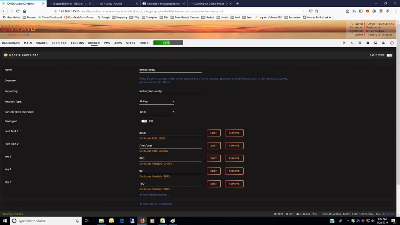Click the red Unraid alert notifications icon

click(x=392, y=43)
